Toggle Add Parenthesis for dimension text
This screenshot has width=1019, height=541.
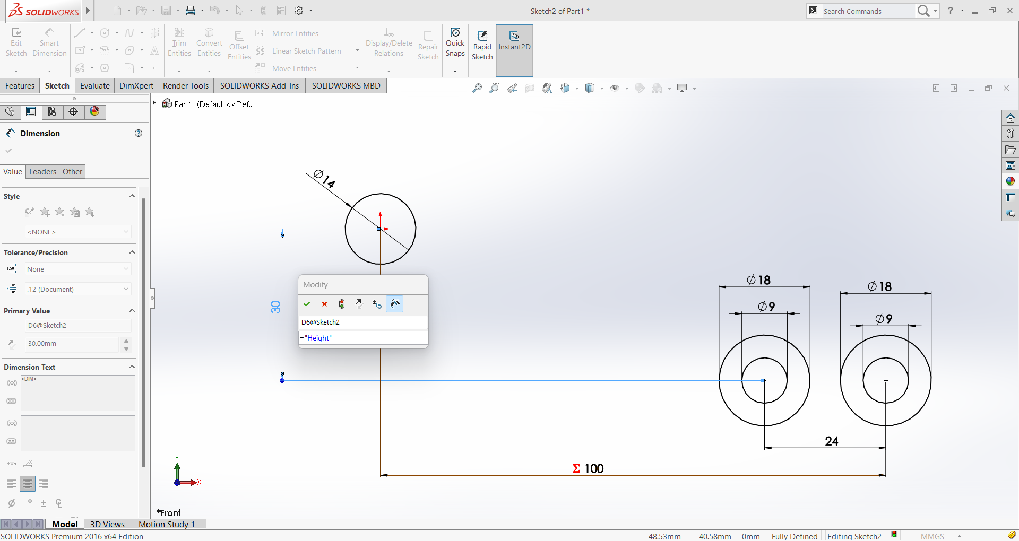[12, 383]
